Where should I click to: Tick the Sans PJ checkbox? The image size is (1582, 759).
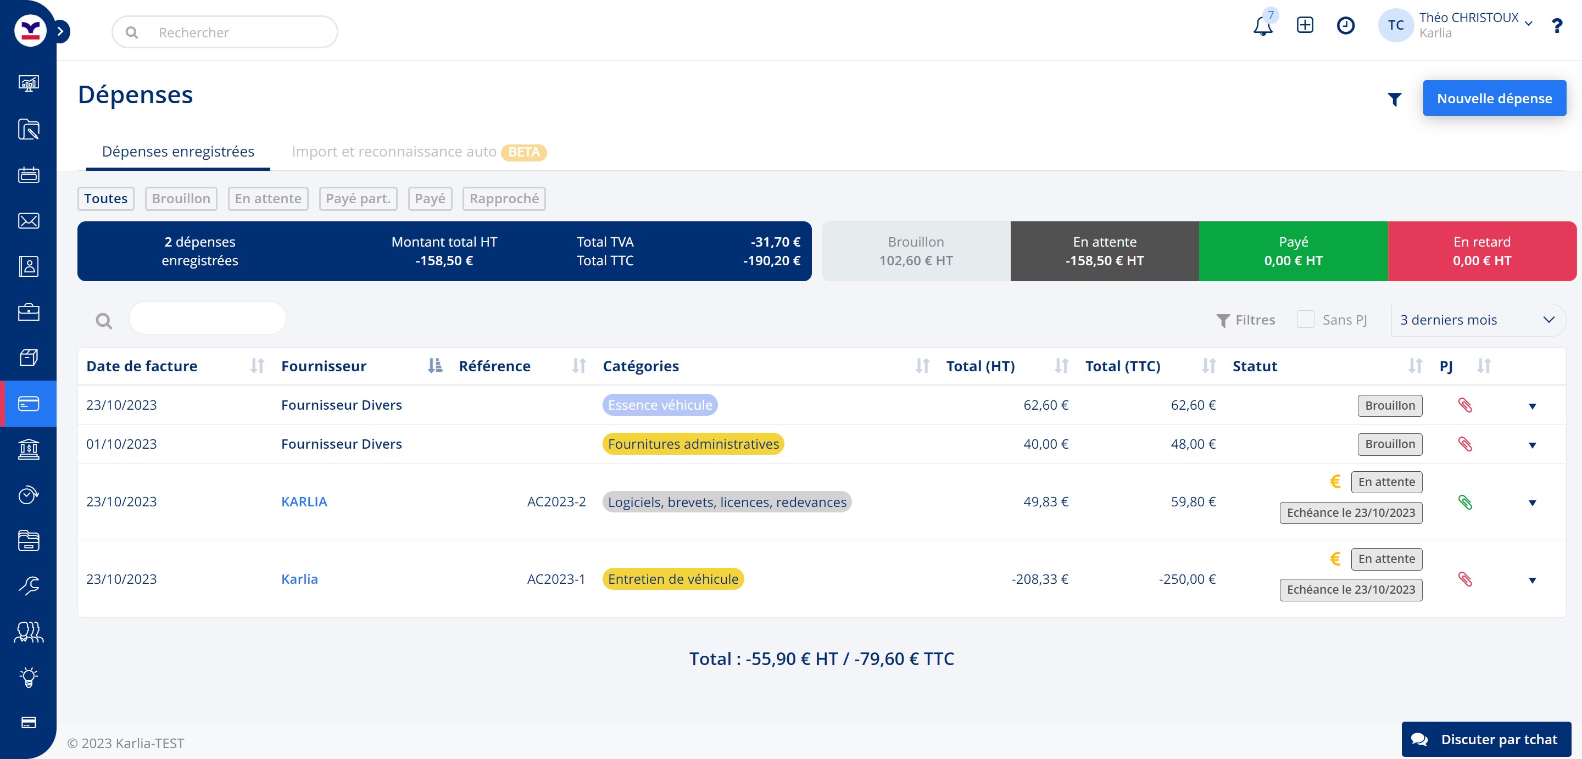click(x=1305, y=319)
